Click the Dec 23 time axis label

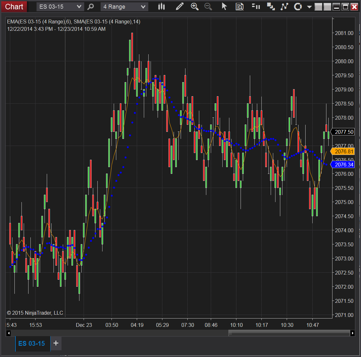pyautogui.click(x=84, y=325)
